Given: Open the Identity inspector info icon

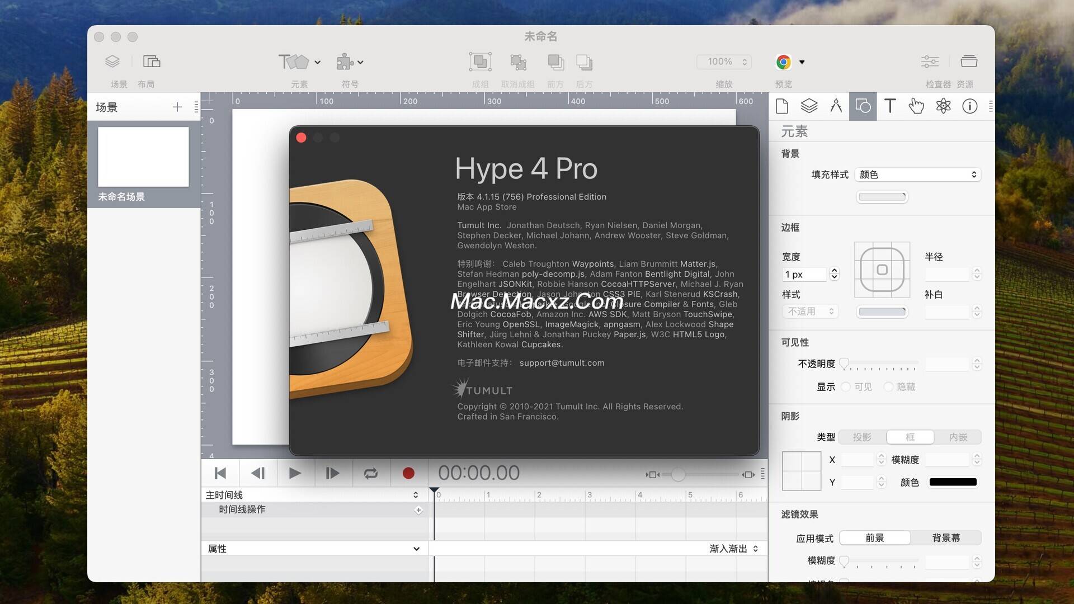Looking at the screenshot, I should [969, 106].
